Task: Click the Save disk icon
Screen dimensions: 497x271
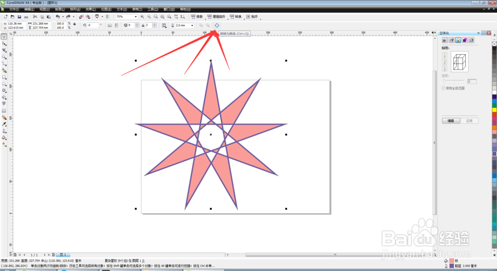Action: point(19,16)
